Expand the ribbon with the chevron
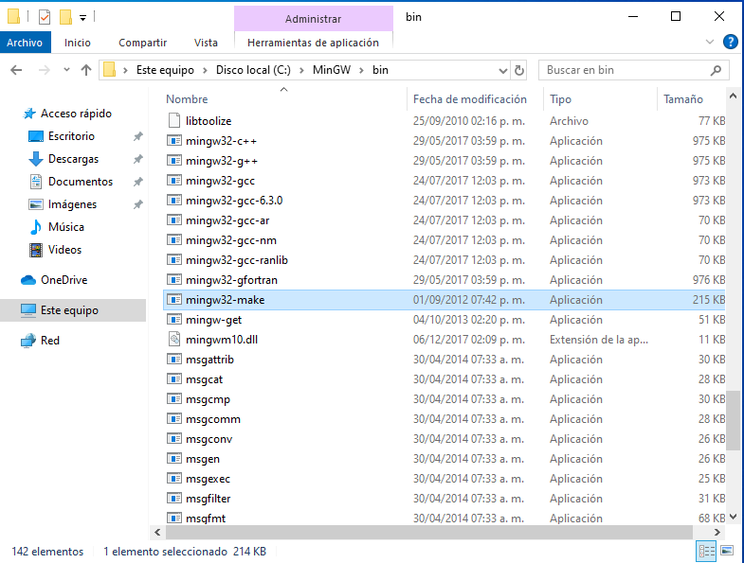 (x=710, y=43)
